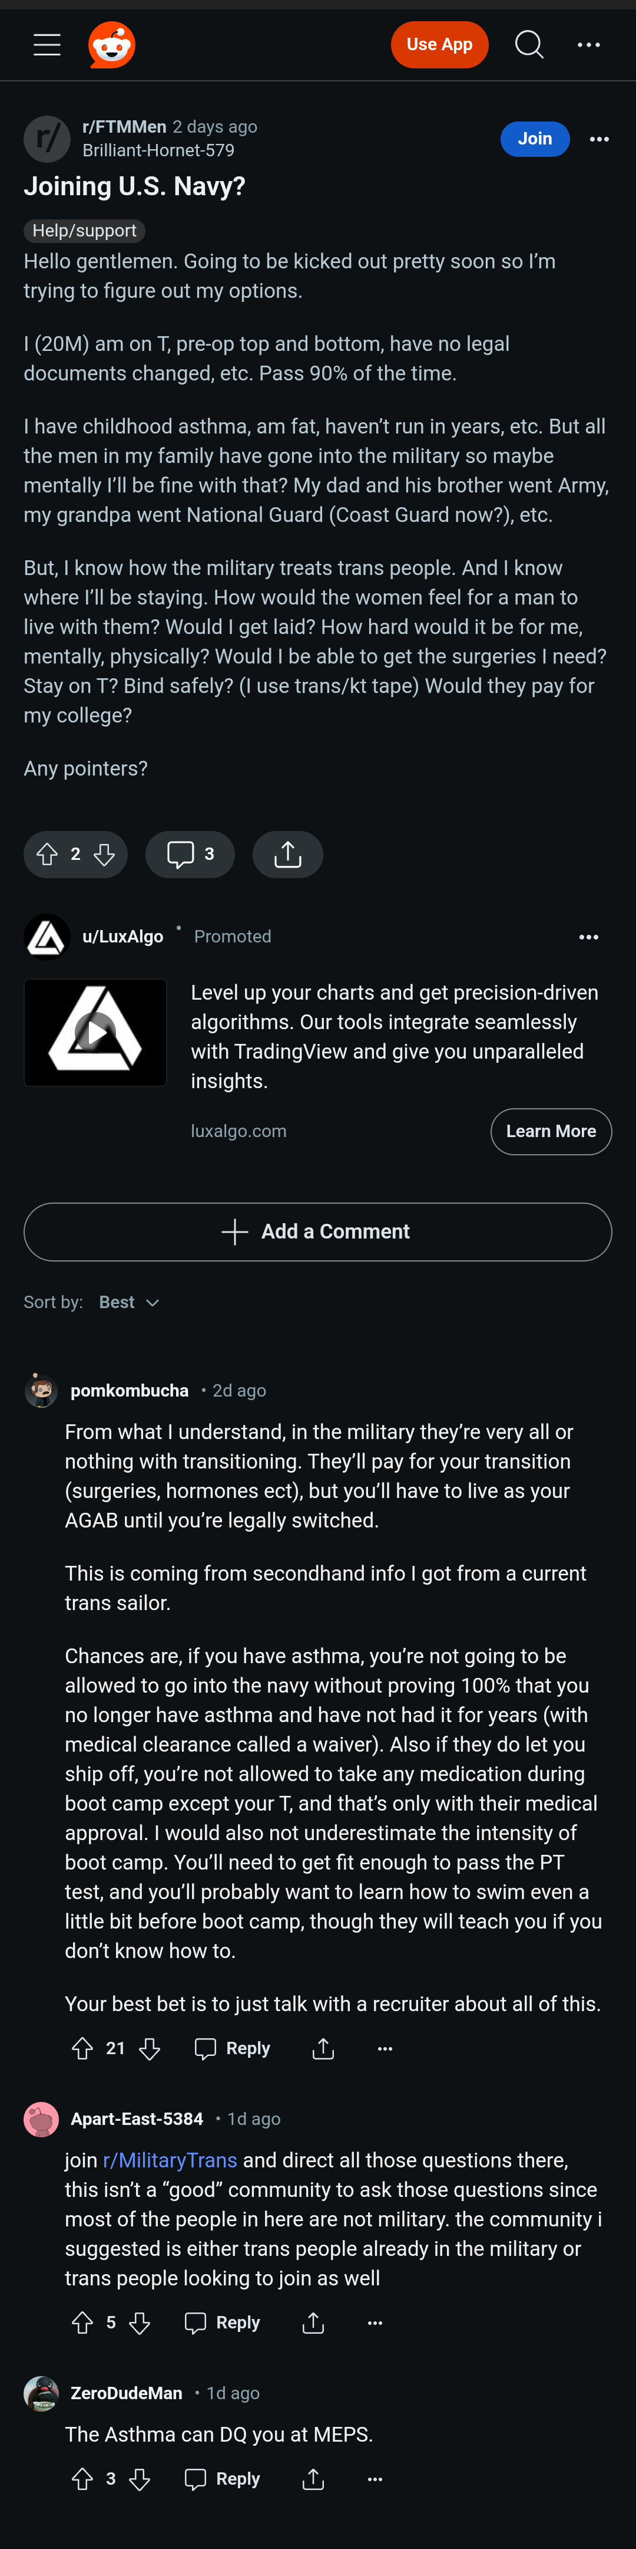Open more options on pomkombucha's comment
The height and width of the screenshot is (2549, 636).
click(x=385, y=2048)
